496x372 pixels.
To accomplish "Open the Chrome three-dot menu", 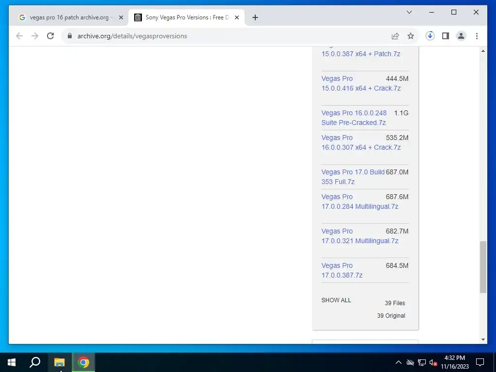I will [477, 36].
